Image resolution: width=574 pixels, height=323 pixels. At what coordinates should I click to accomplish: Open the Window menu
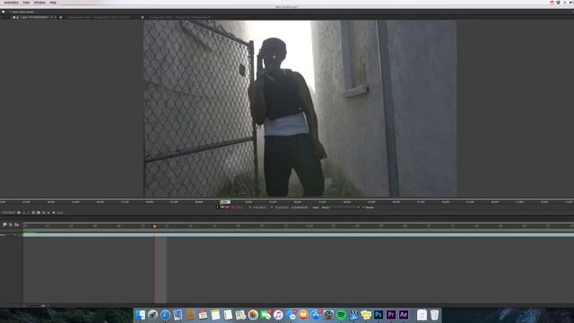point(39,2)
